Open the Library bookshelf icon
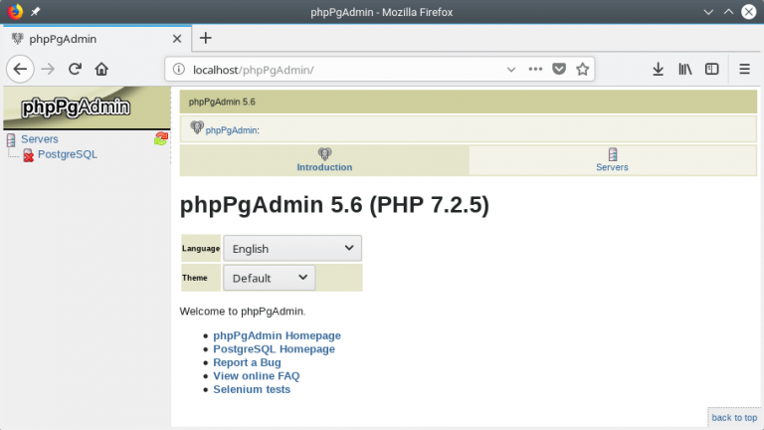 coord(685,70)
